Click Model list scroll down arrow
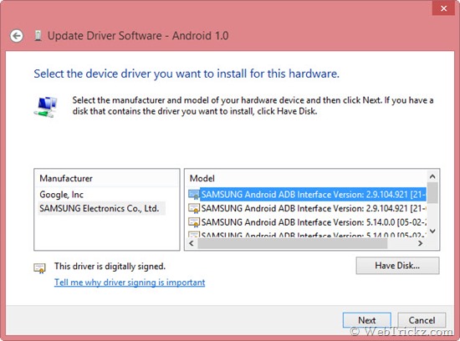 432,231
